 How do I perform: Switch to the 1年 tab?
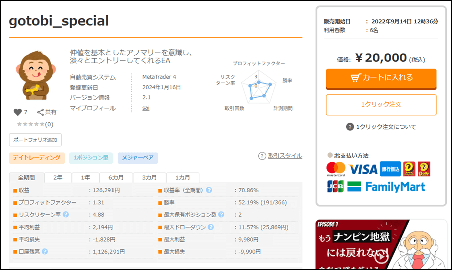coord(85,178)
